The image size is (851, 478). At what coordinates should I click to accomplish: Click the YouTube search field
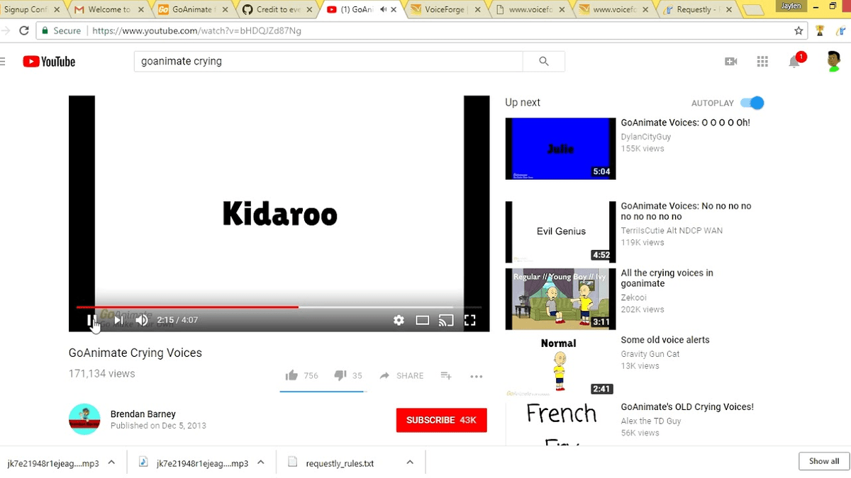(328, 62)
